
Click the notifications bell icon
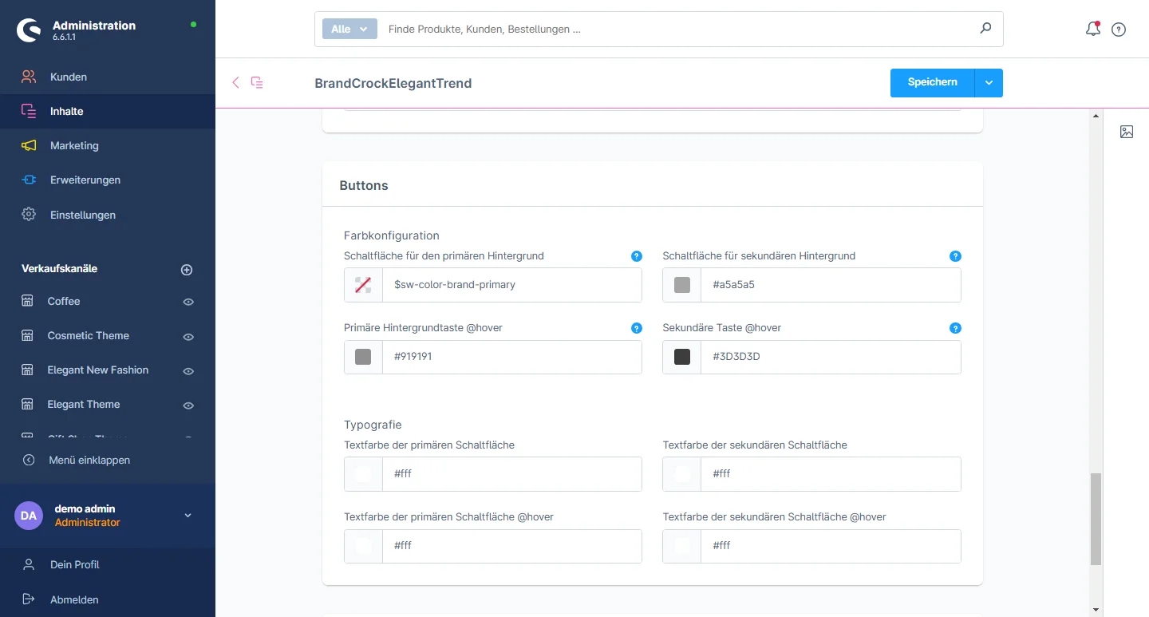point(1093,30)
